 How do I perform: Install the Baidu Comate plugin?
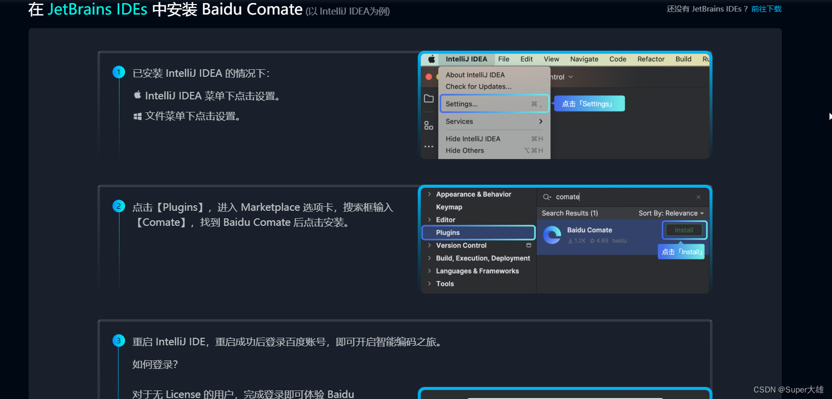pyautogui.click(x=684, y=230)
